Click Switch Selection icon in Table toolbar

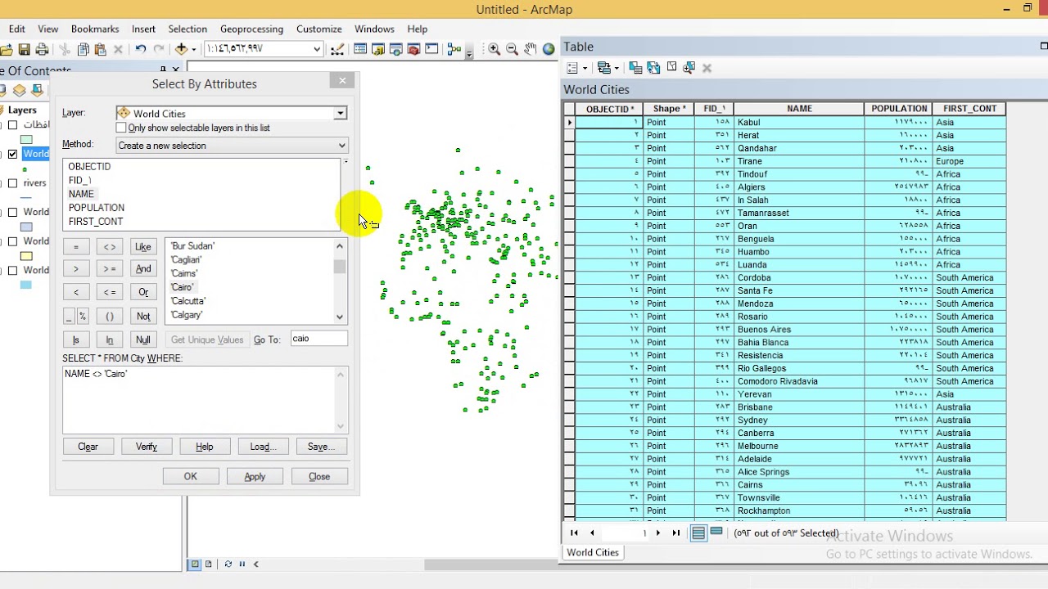point(653,68)
